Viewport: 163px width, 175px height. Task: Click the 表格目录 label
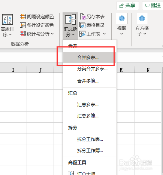(x=96, y=25)
